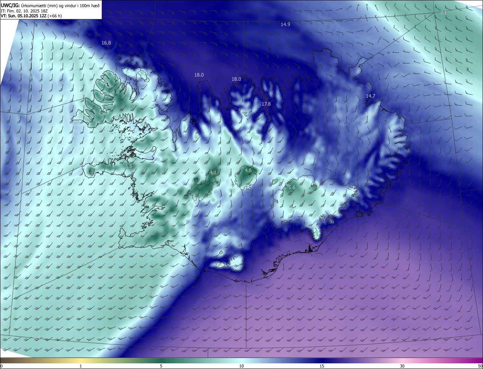The image size is (483, 369).
Task: Click the 5.6 label on the western peninsula
Action: [x=129, y=166]
